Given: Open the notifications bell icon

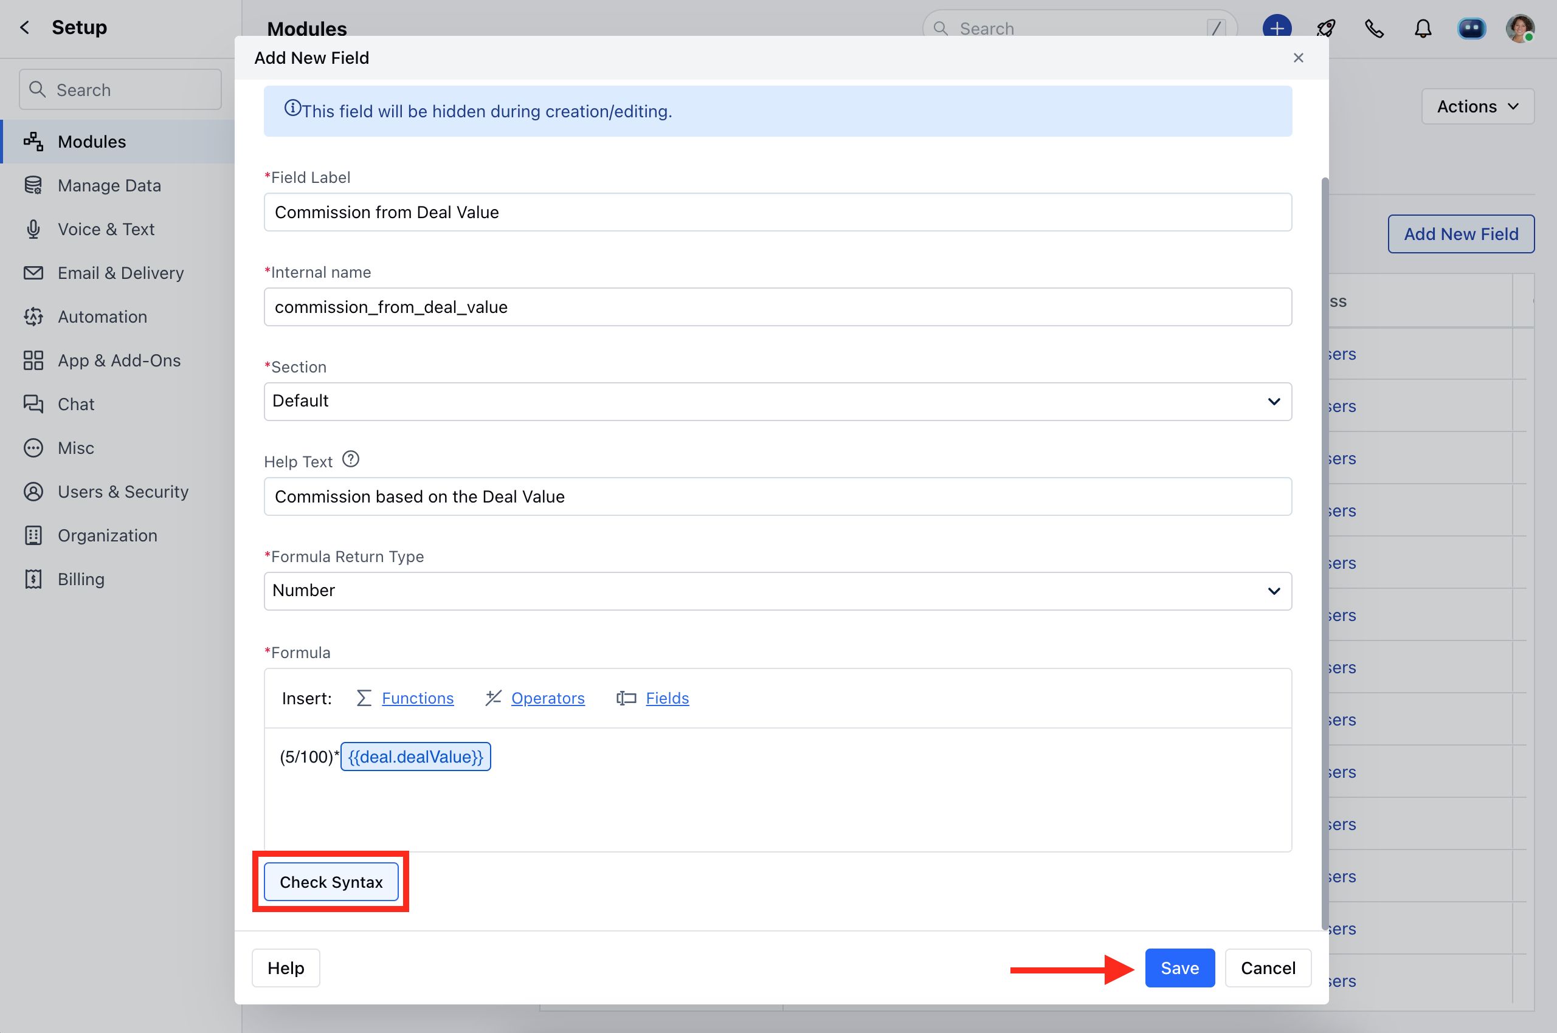Looking at the screenshot, I should click(x=1423, y=29).
